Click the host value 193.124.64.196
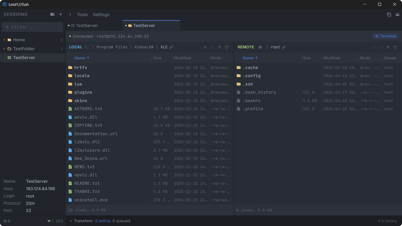 click(x=40, y=189)
